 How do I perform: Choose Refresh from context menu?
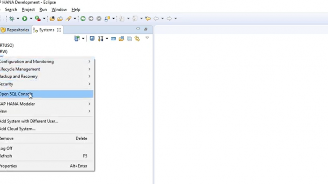46,156
